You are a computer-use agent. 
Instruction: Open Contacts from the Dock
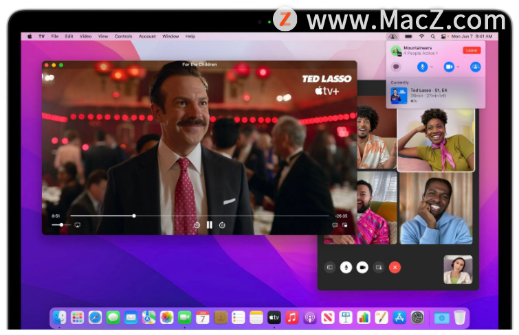221,318
